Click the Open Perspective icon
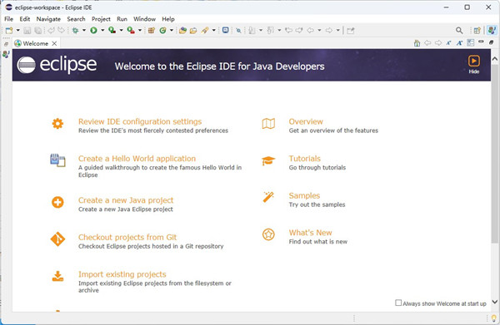 (x=477, y=30)
